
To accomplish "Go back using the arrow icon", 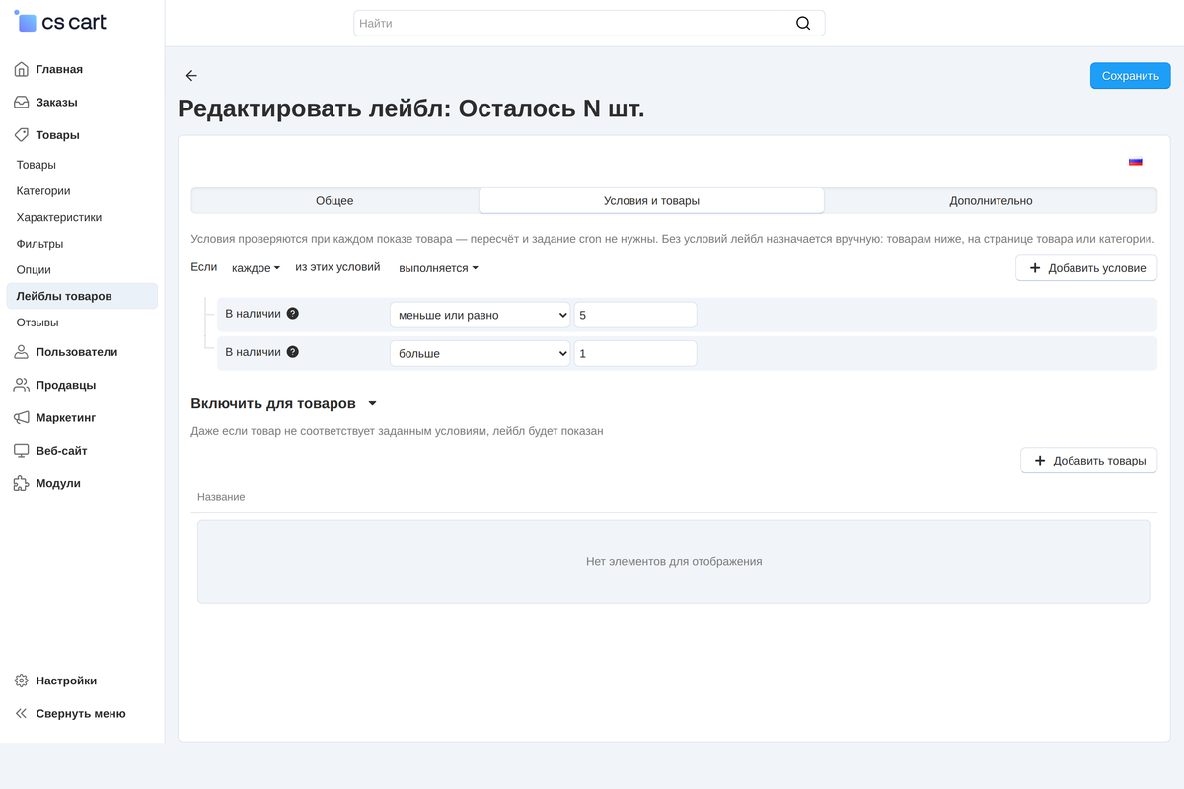I will tap(191, 76).
